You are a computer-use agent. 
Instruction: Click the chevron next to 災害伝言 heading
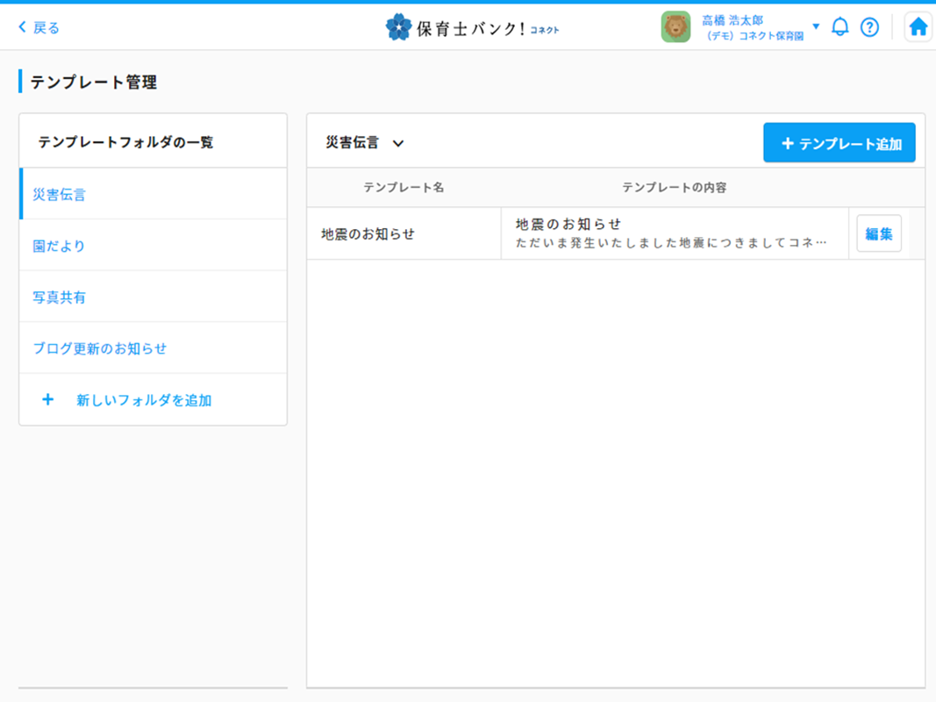point(398,144)
